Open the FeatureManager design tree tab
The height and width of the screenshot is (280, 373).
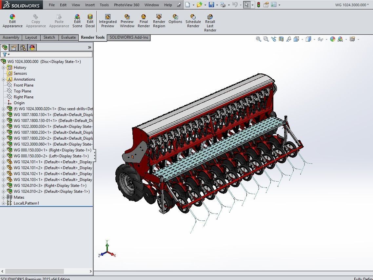click(5, 48)
